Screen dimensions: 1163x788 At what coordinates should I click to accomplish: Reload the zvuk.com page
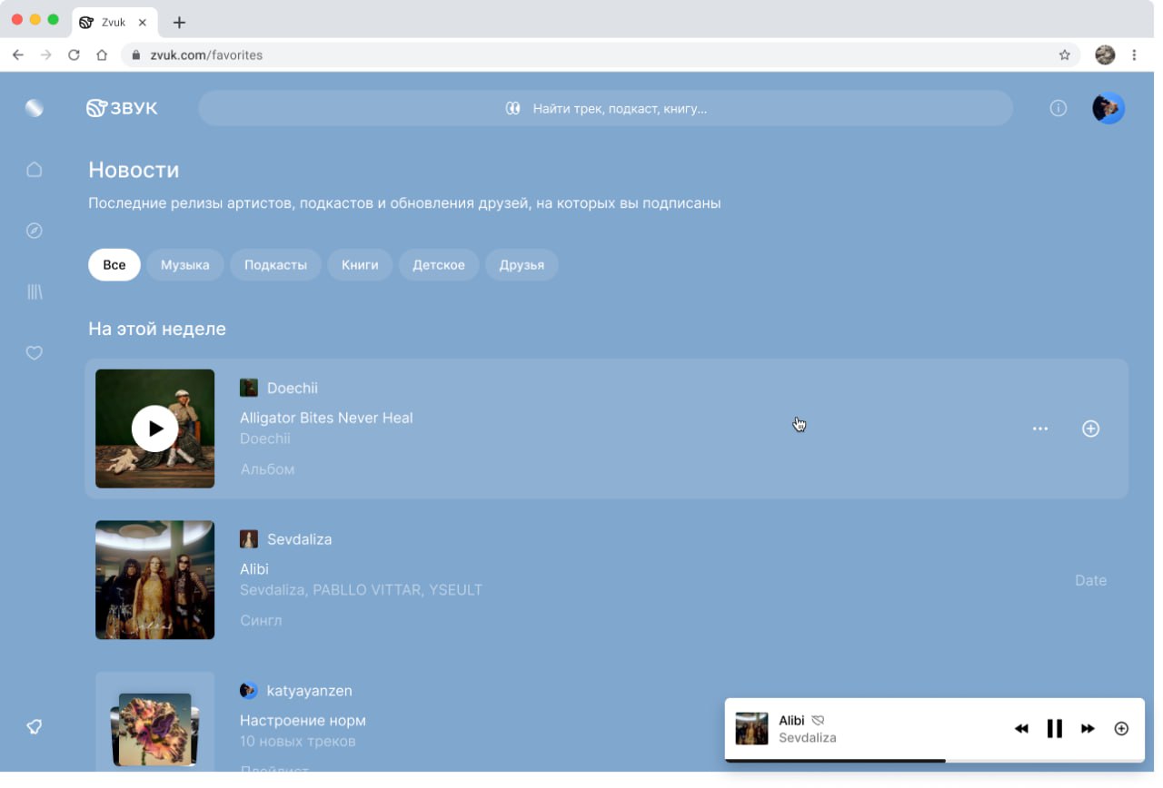75,55
